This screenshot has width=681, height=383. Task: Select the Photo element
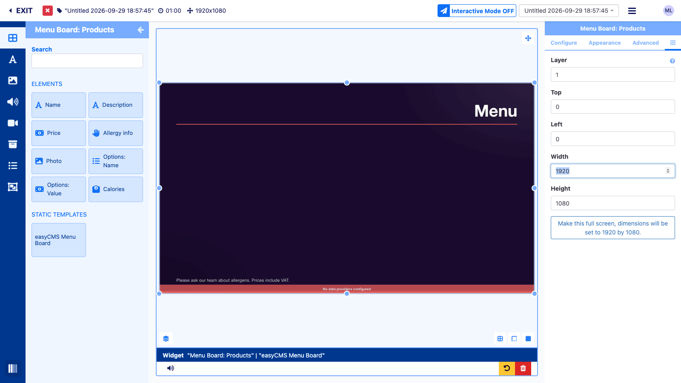(59, 161)
